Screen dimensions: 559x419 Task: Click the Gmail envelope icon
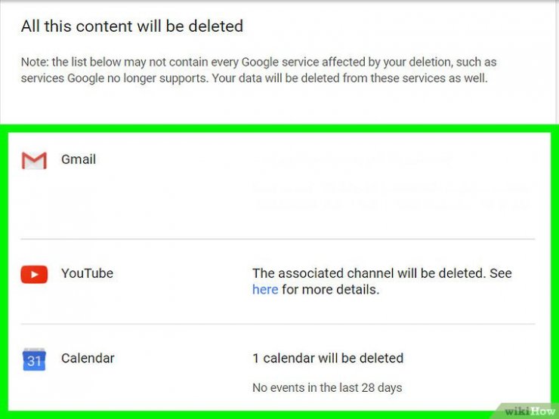pyautogui.click(x=34, y=160)
